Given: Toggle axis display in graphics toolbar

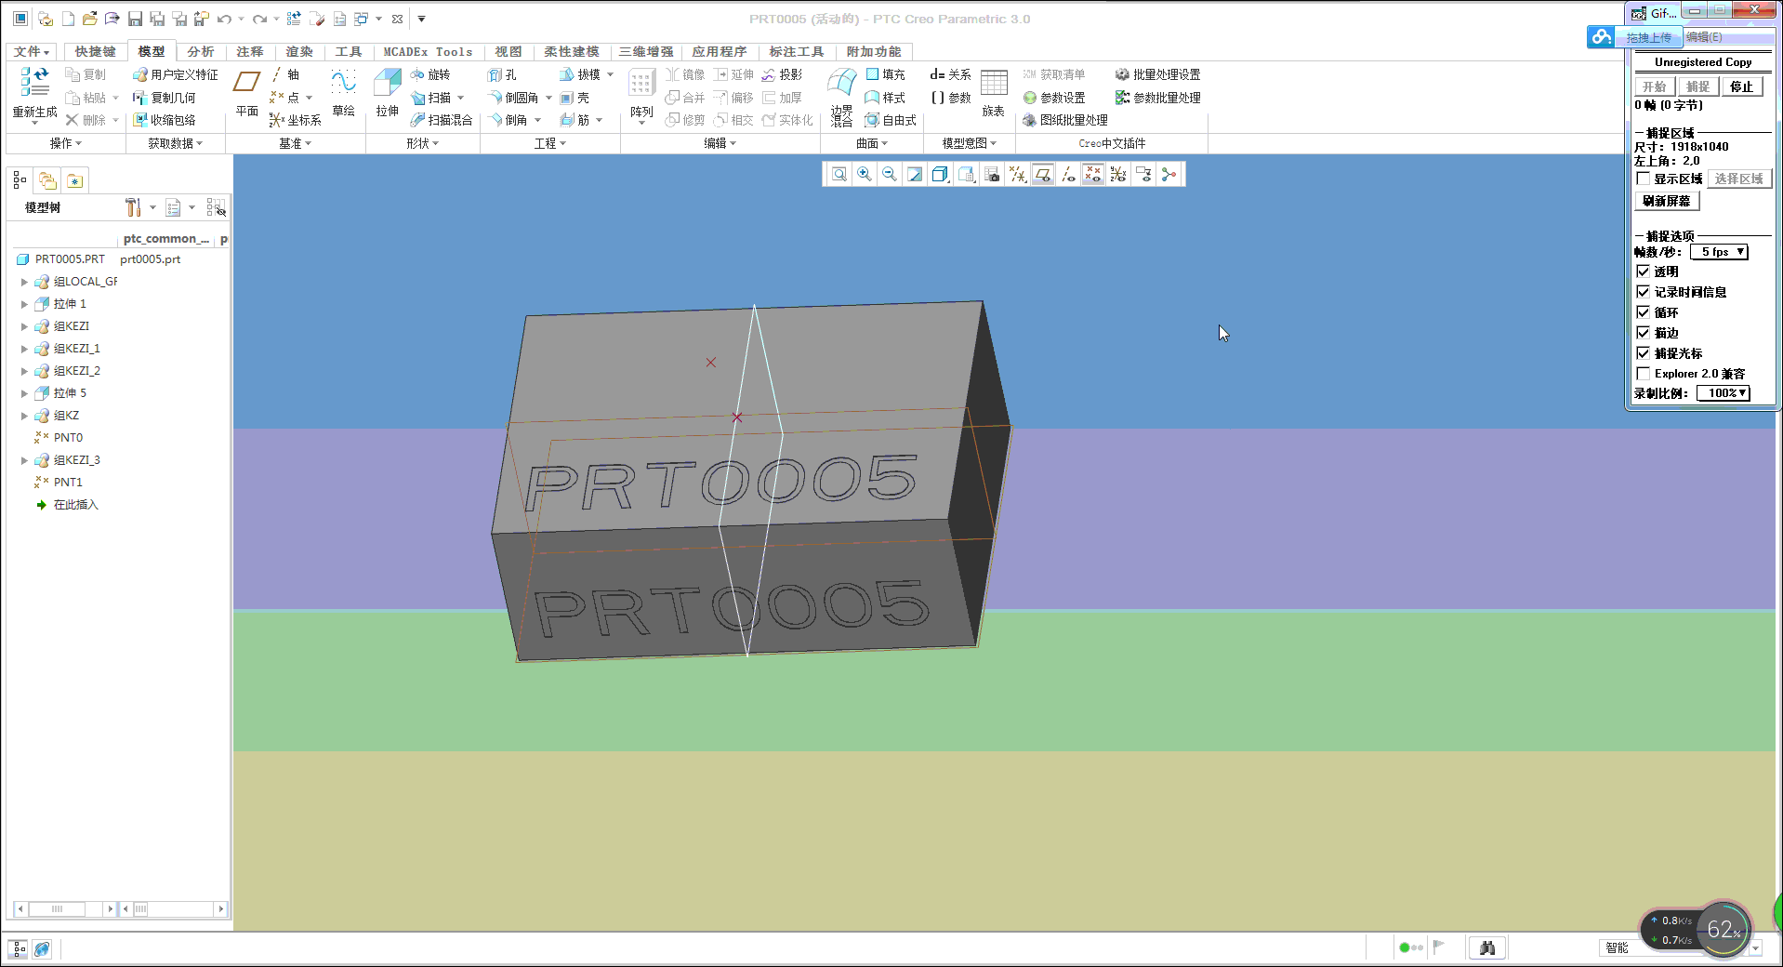Looking at the screenshot, I should click(1068, 174).
